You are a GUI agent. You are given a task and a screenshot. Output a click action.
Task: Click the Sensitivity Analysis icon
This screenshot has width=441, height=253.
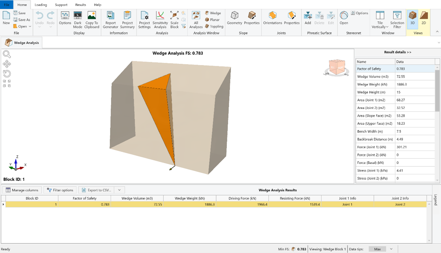pyautogui.click(x=160, y=19)
